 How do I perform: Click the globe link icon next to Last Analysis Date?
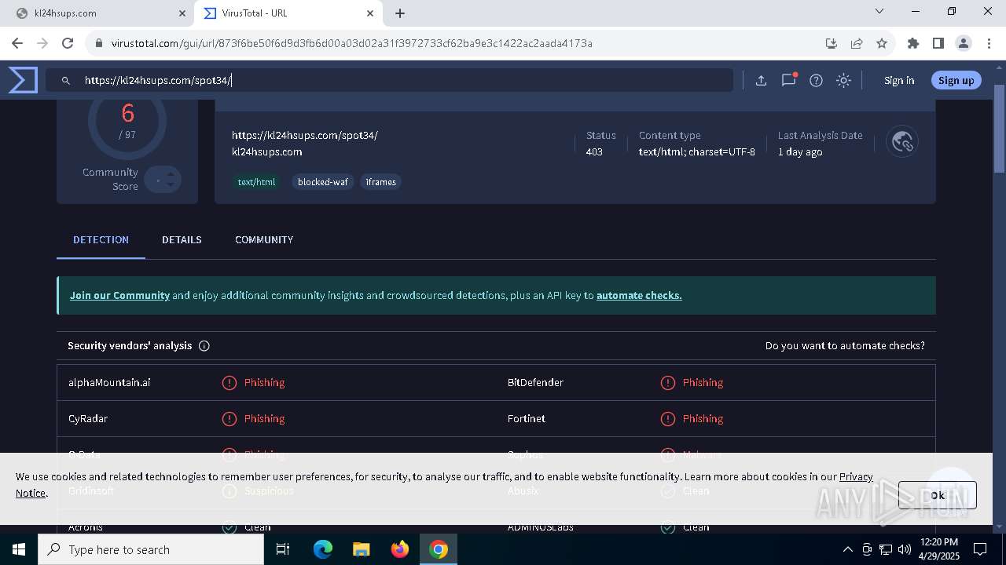click(x=902, y=142)
